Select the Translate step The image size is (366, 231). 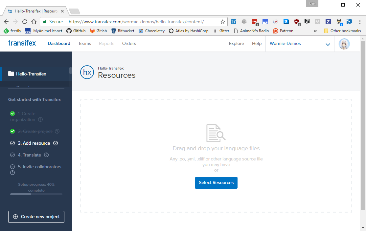click(x=26, y=155)
